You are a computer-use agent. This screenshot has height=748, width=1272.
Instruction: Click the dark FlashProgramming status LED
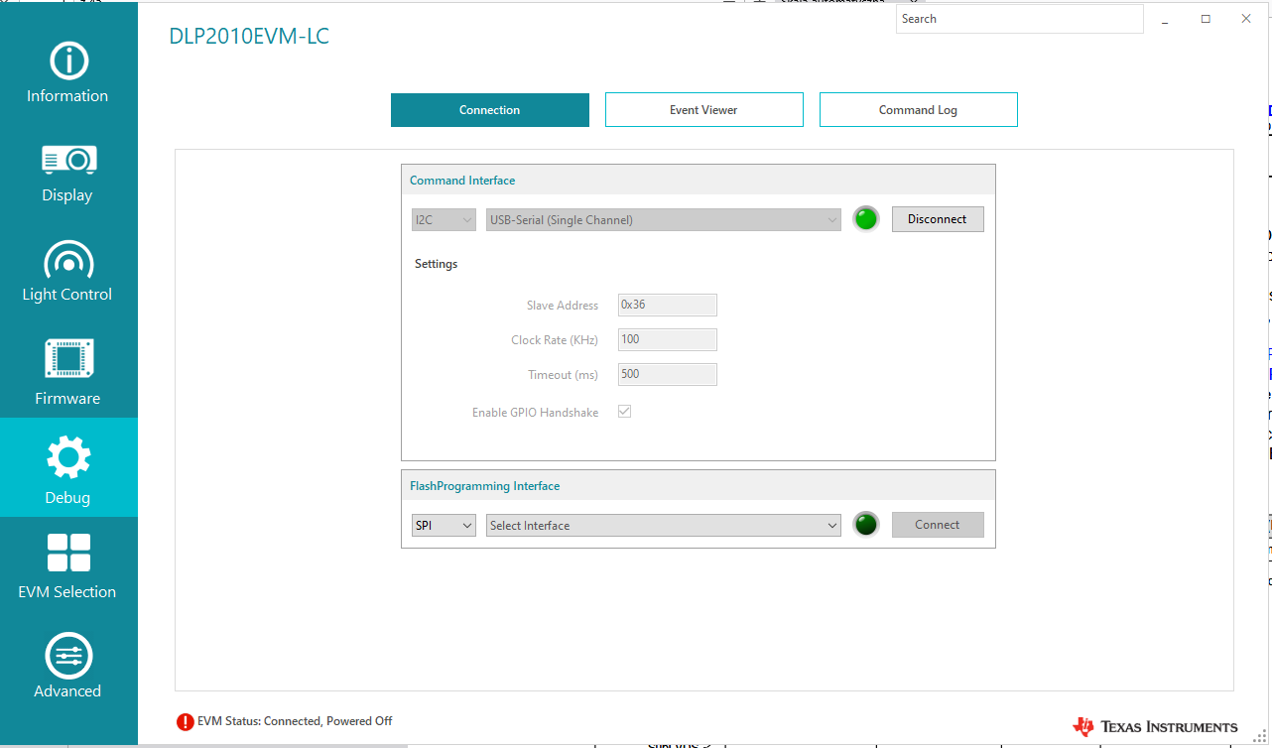(866, 525)
